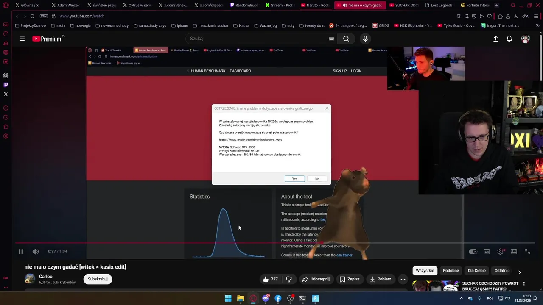Pause the YouTube video
The height and width of the screenshot is (305, 543).
pos(20,252)
